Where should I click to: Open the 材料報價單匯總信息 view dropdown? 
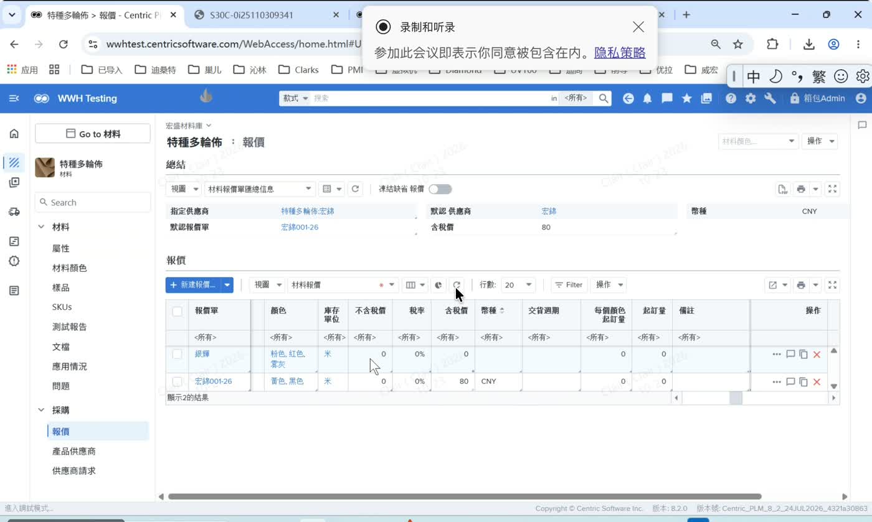tap(260, 189)
